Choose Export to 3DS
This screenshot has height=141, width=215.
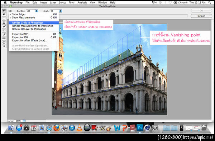coord(34,37)
